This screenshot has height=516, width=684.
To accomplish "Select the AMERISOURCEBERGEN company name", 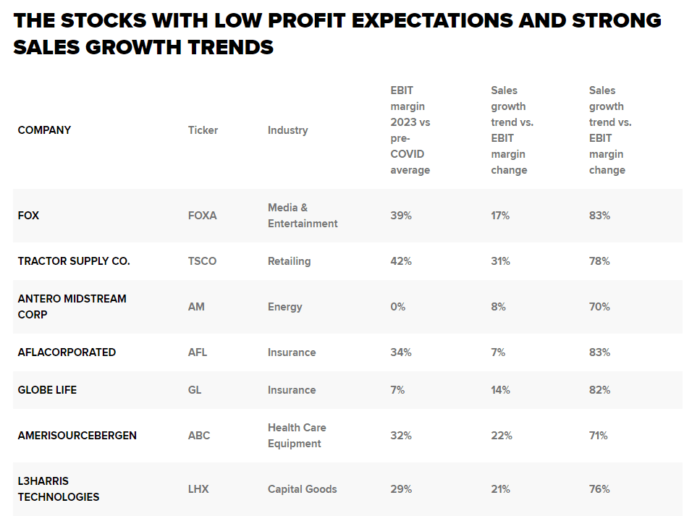I will tap(77, 436).
